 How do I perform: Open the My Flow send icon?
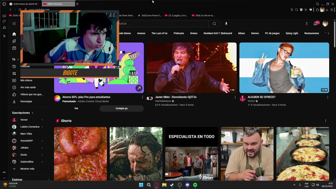pos(306,10)
